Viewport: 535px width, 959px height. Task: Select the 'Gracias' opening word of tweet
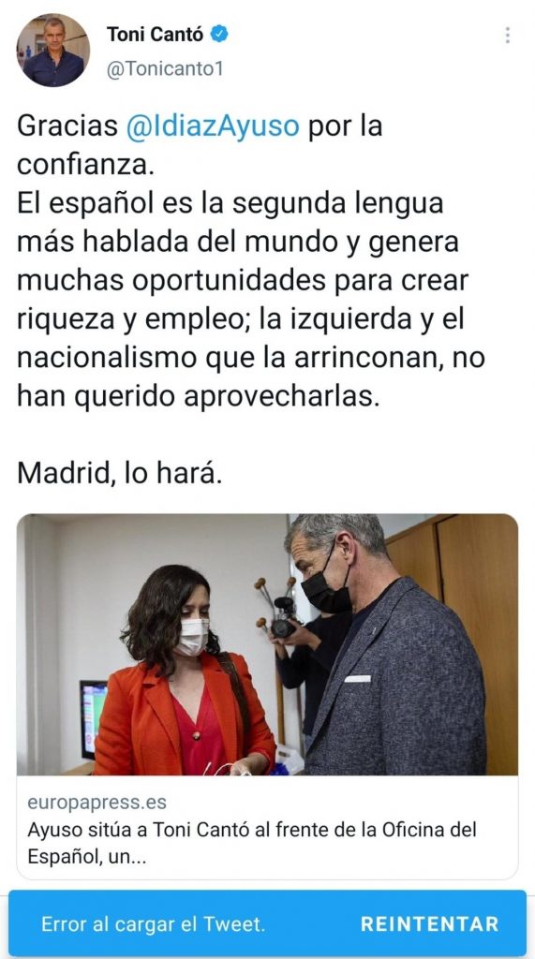[x=67, y=126]
